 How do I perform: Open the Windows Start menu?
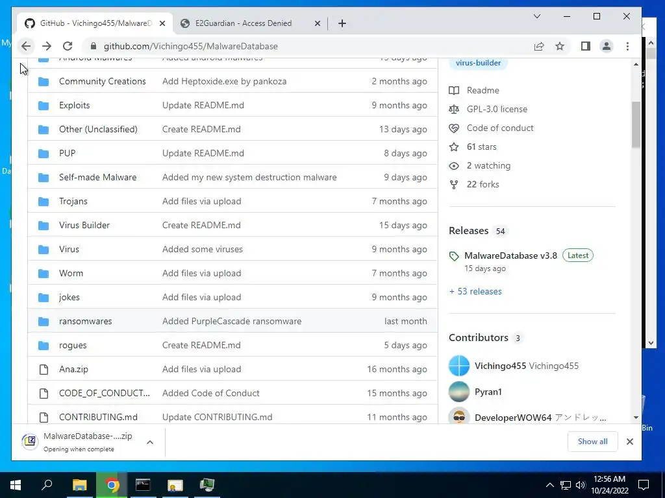coord(16,485)
